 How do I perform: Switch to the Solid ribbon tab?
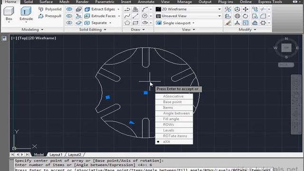[28, 2]
